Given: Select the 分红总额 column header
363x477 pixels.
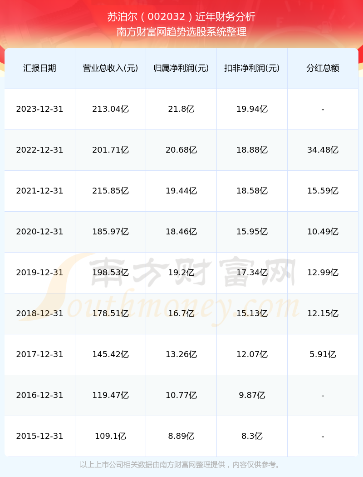Looking at the screenshot, I should click(323, 68).
